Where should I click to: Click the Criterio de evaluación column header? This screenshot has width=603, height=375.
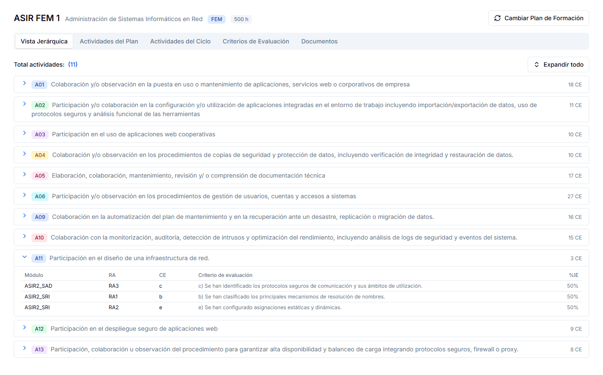[225, 275]
